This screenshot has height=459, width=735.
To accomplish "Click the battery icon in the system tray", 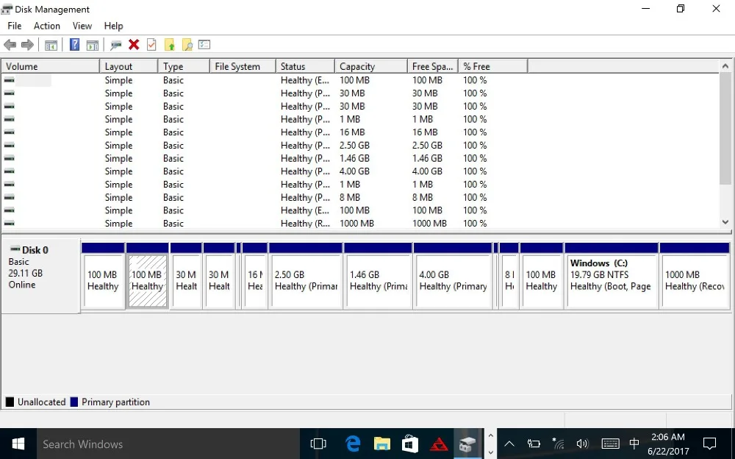I will [534, 444].
